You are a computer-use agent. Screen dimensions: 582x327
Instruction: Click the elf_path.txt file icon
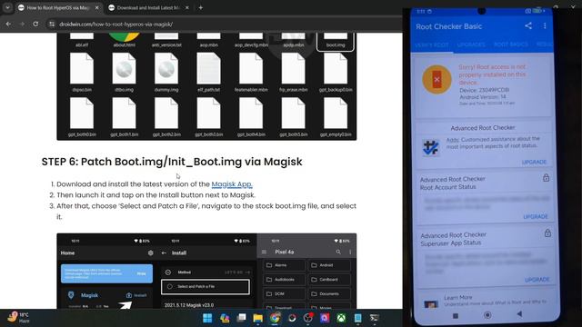pos(208,69)
